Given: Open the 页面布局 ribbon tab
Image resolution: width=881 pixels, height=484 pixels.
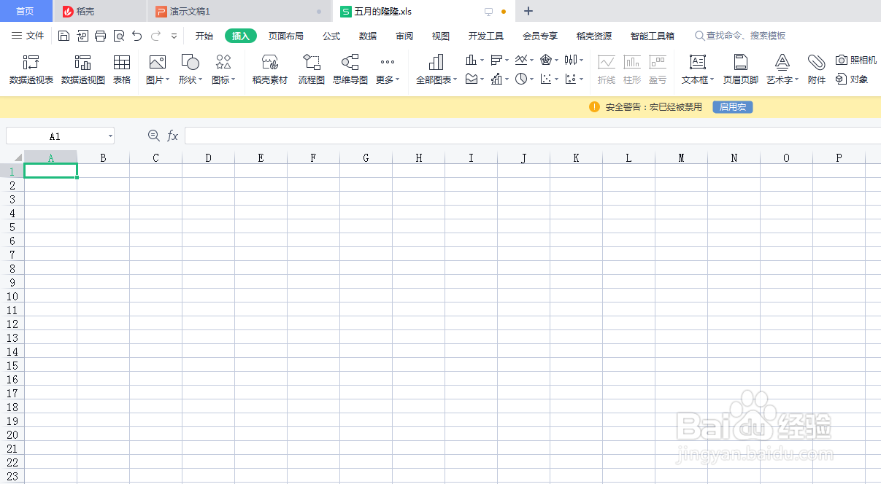Looking at the screenshot, I should click(285, 35).
